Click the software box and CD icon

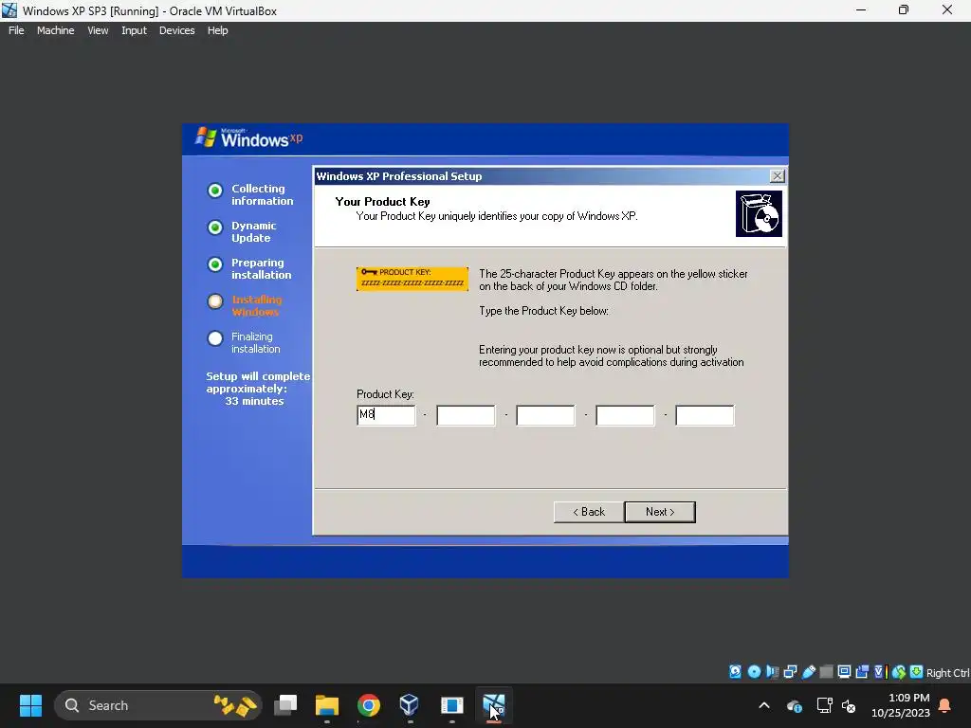click(759, 213)
